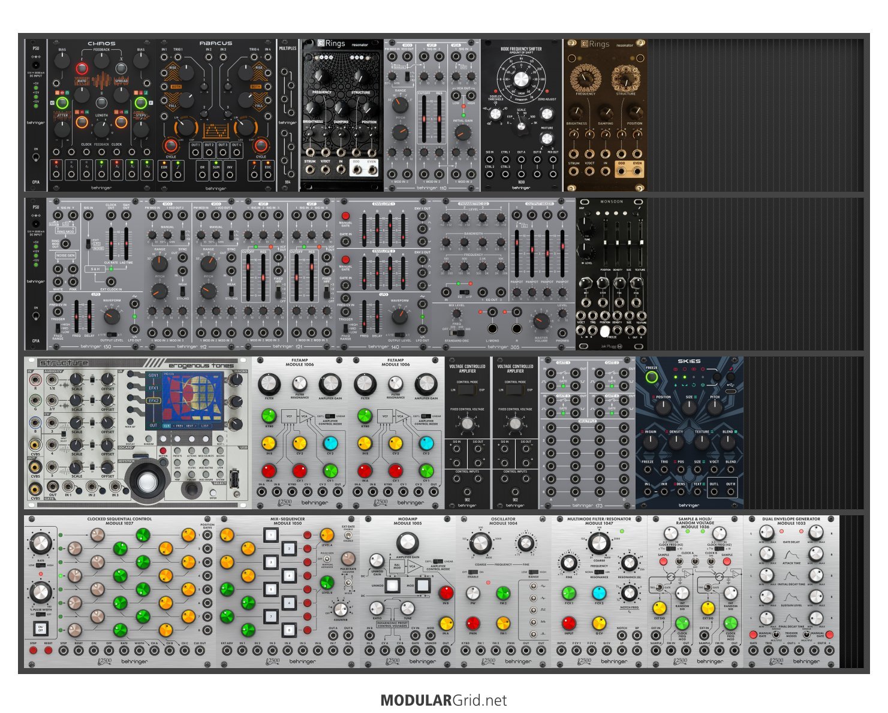Click Fixed Control Voltage knob on first VCA 902
The height and width of the screenshot is (713, 888).
(467, 424)
